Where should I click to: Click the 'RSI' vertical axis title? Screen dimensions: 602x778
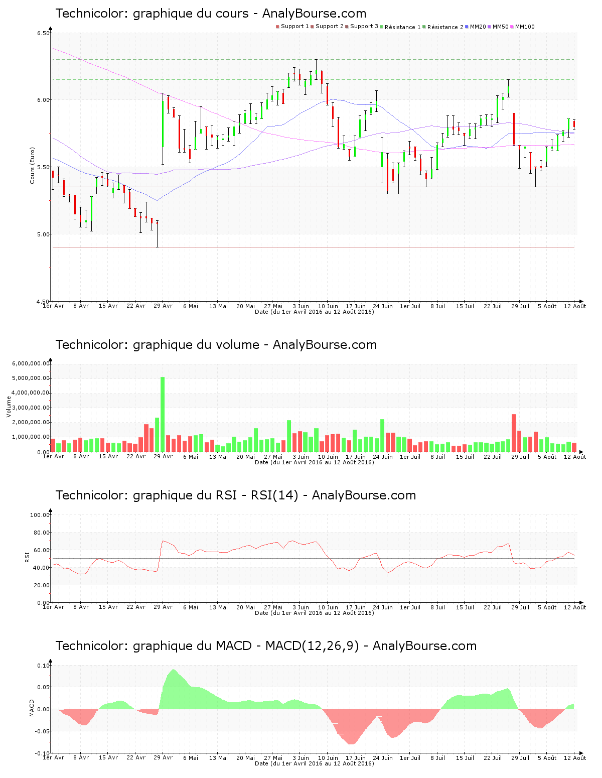[x=27, y=557]
